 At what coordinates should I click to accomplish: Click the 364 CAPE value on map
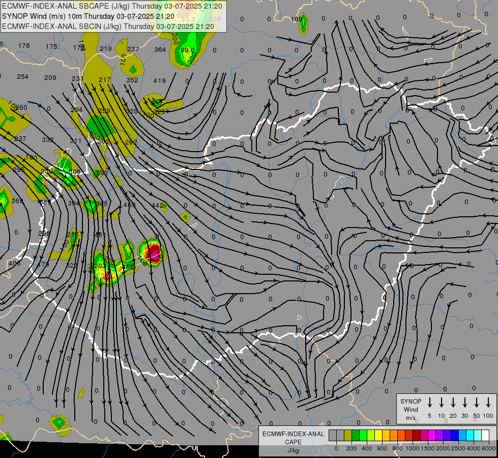tap(160, 49)
